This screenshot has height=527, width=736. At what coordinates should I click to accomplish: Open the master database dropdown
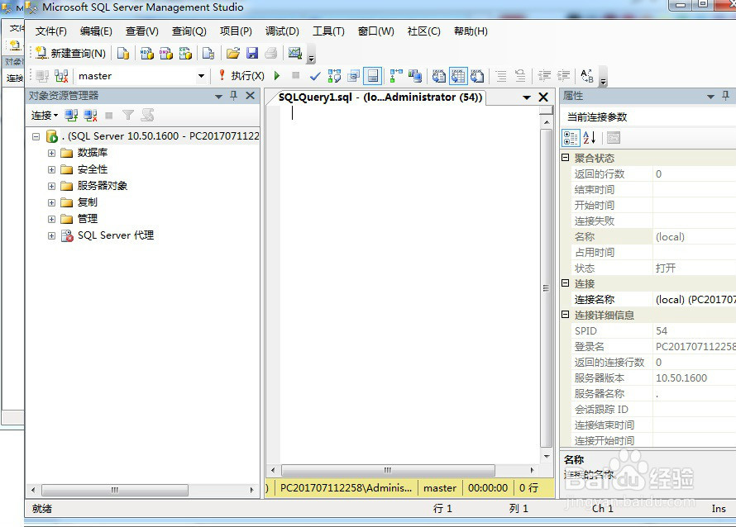[x=202, y=76]
